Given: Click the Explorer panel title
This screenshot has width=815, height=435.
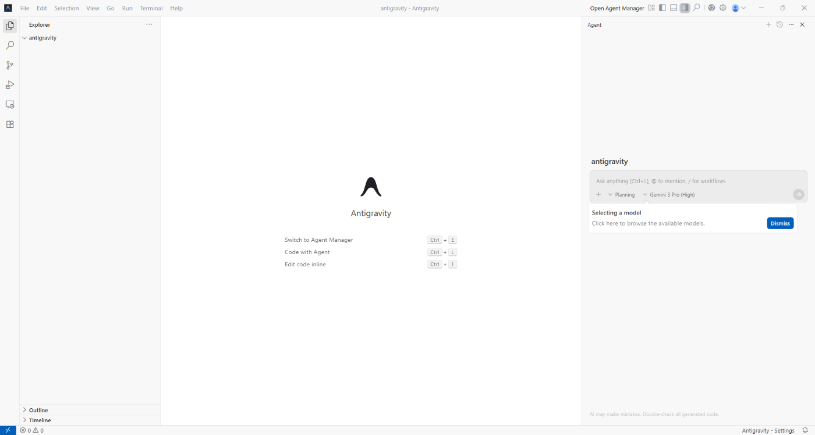Looking at the screenshot, I should pyautogui.click(x=40, y=25).
